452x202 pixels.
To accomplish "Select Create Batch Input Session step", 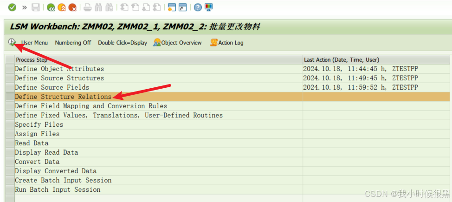I will (x=159, y=180).
